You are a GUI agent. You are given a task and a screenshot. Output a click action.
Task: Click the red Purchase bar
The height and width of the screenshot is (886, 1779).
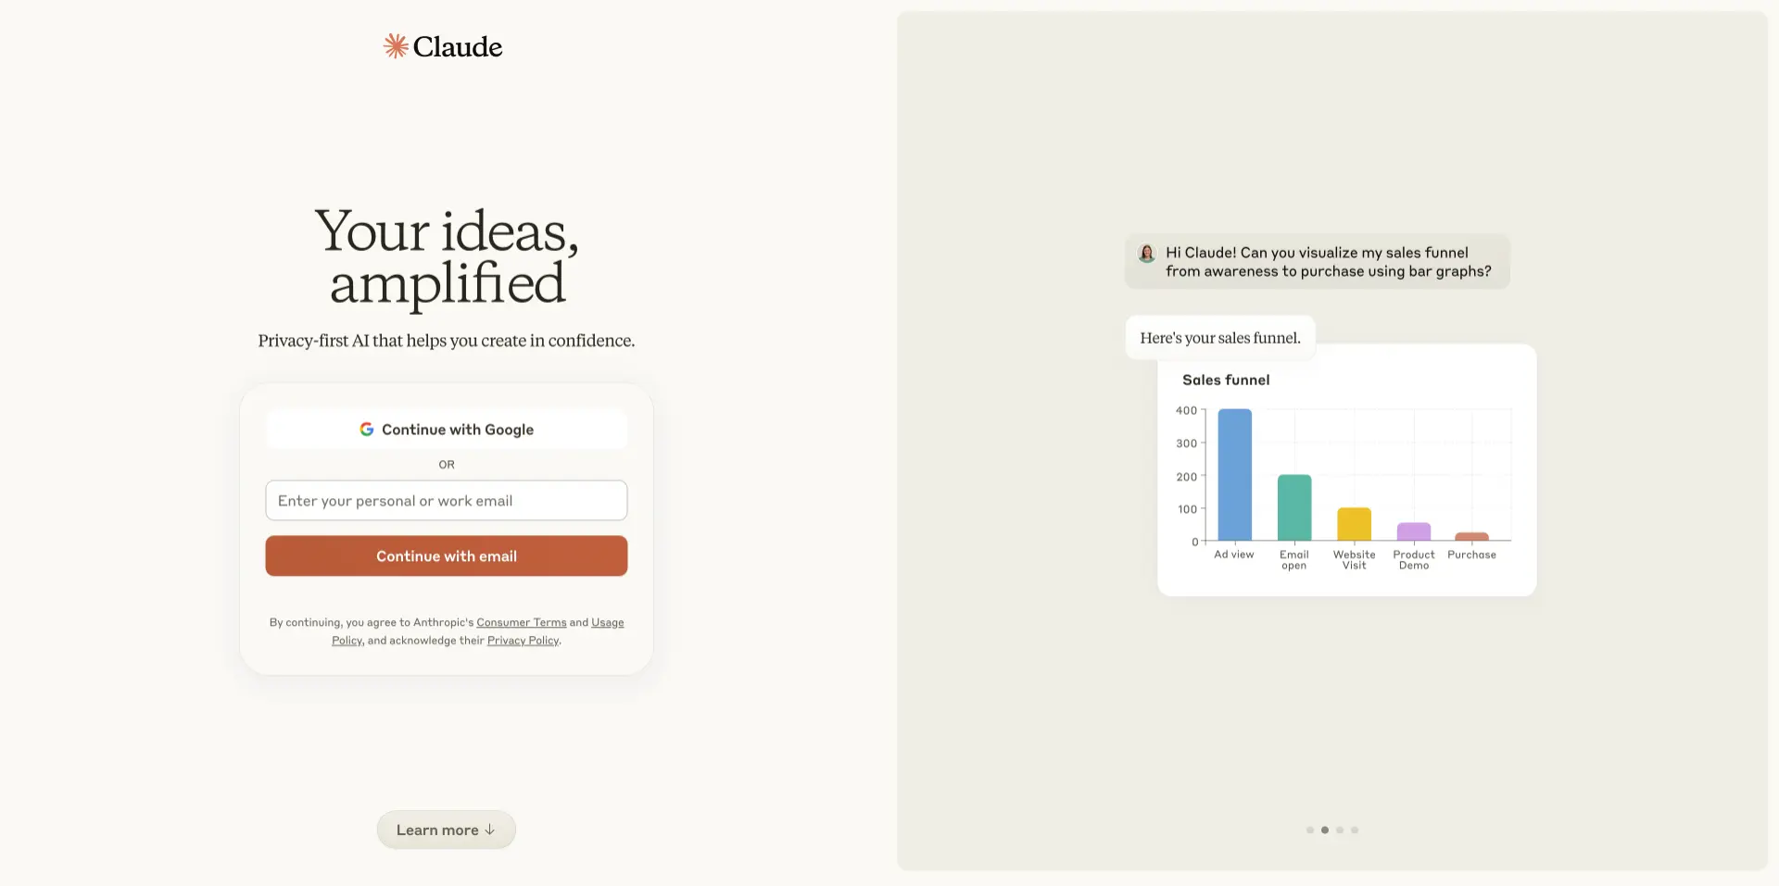pyautogui.click(x=1471, y=536)
